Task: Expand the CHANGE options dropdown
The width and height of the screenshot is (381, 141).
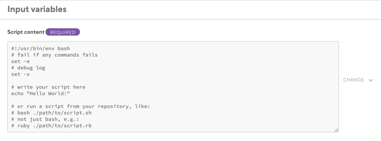Action: pyautogui.click(x=358, y=80)
